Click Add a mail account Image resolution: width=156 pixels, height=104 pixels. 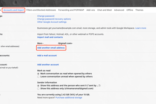tap(47, 56)
